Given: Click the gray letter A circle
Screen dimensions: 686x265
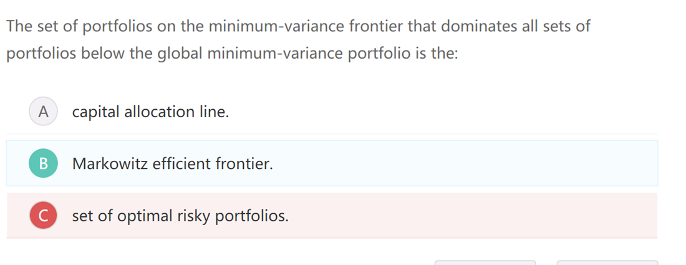Looking at the screenshot, I should point(43,112).
